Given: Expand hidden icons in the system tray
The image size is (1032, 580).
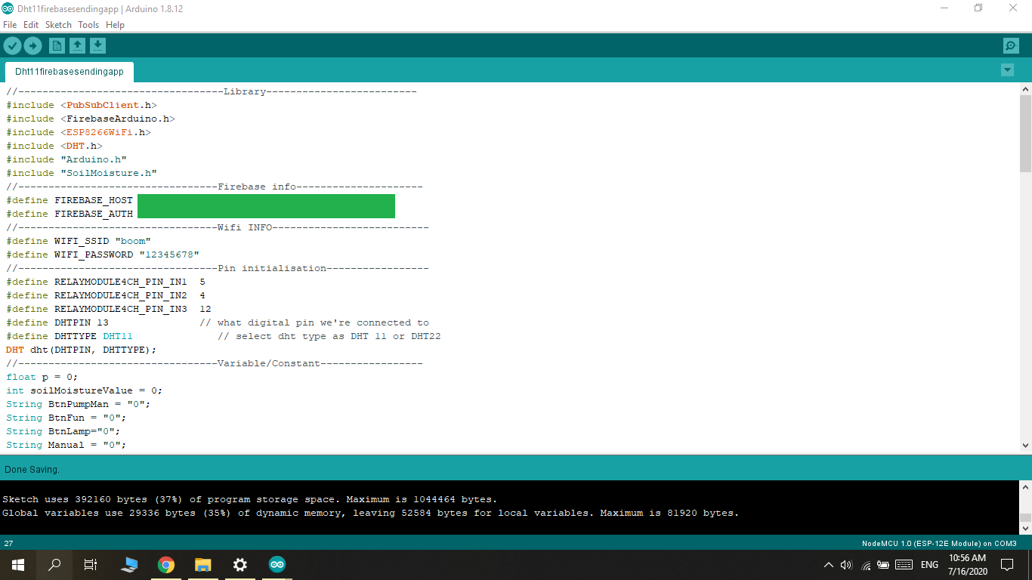Looking at the screenshot, I should coord(828,564).
